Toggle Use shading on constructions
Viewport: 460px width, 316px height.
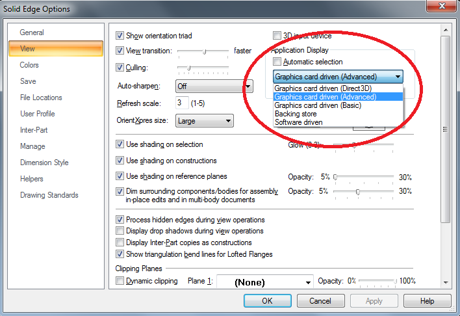[120, 161]
